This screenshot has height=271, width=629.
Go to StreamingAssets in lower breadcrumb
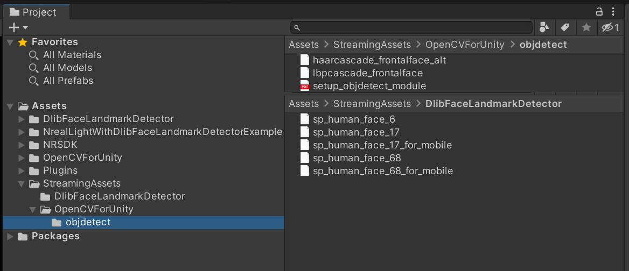tap(372, 104)
